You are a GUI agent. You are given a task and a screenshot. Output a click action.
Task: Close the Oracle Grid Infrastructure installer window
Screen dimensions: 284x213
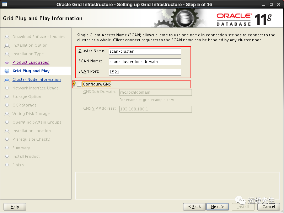[x=279, y=4]
